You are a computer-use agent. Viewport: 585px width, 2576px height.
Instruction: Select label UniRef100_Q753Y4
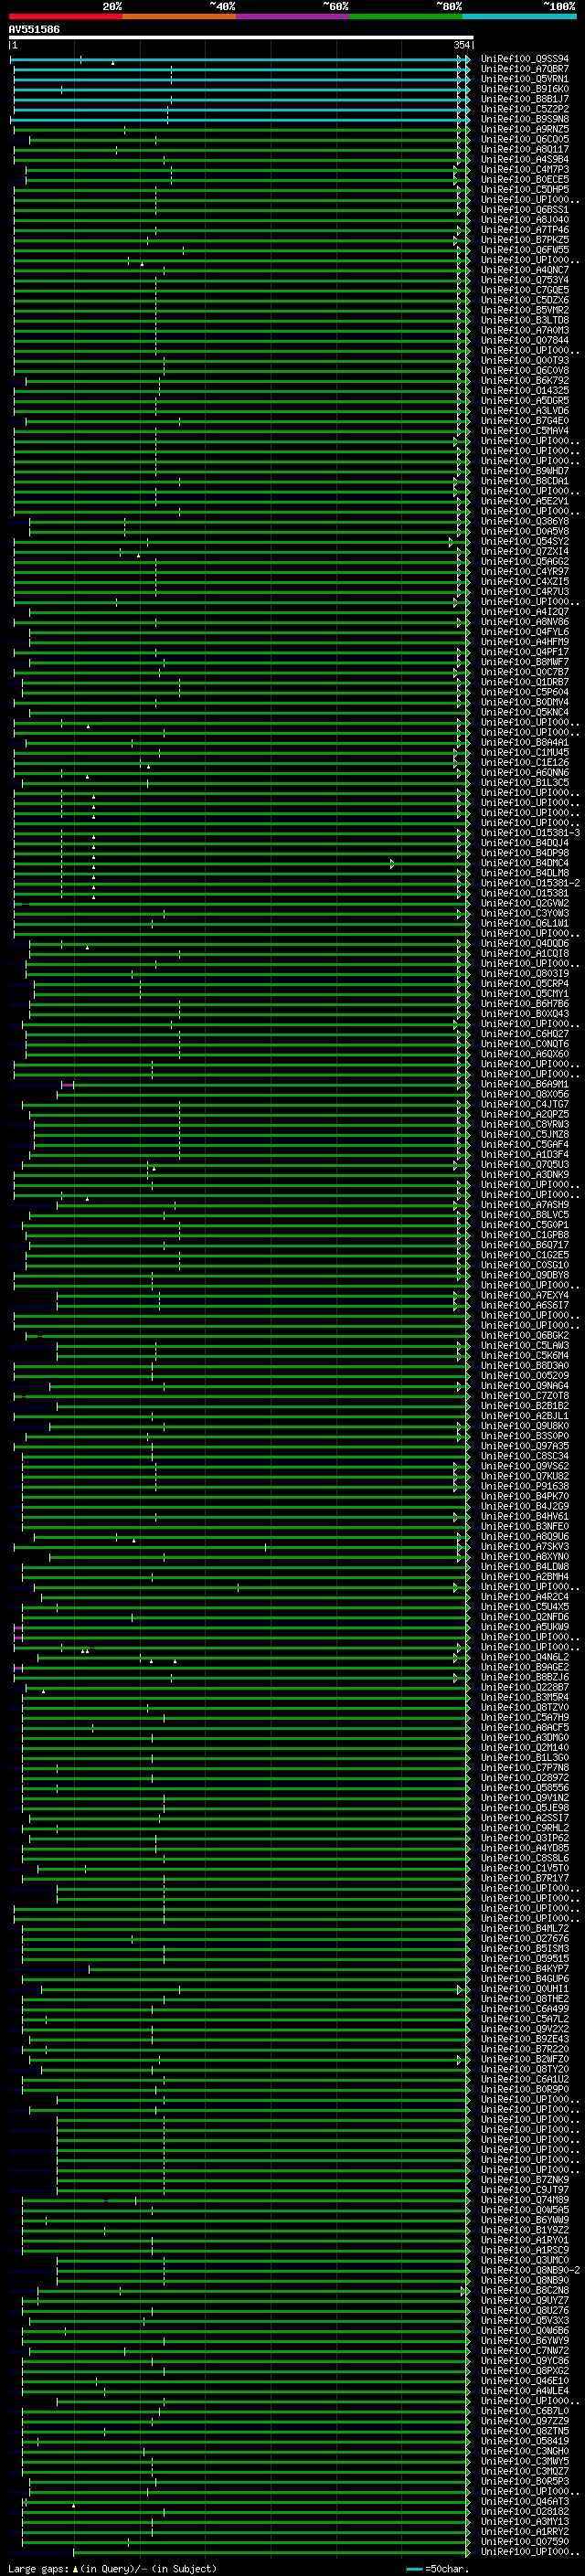[525, 280]
